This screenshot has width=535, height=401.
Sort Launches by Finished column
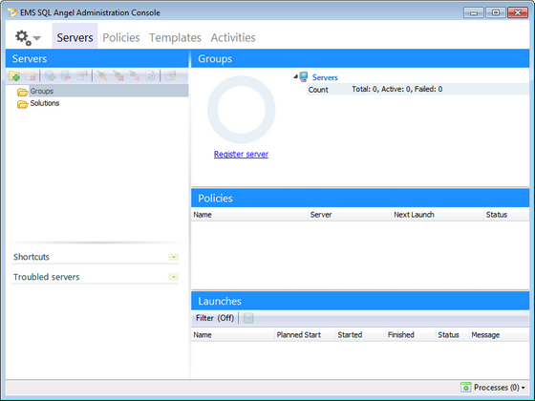point(411,335)
